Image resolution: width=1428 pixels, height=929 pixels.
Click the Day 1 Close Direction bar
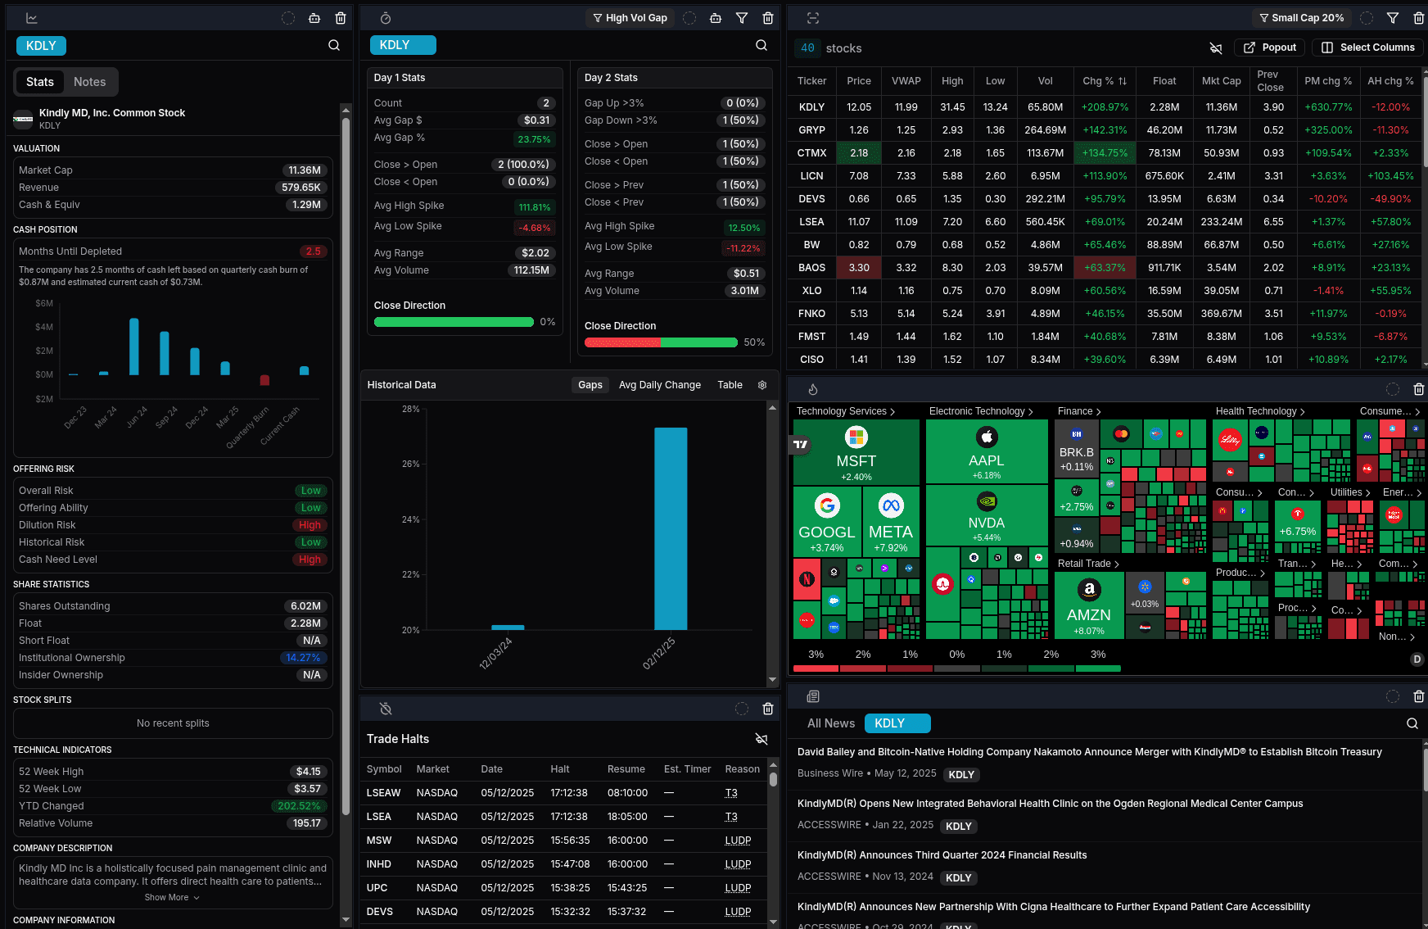point(454,322)
